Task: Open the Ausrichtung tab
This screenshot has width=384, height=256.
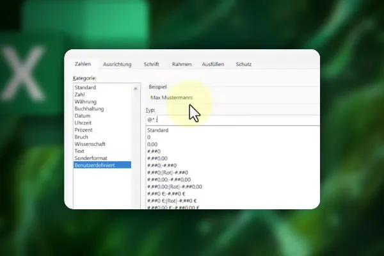Action: (117, 64)
